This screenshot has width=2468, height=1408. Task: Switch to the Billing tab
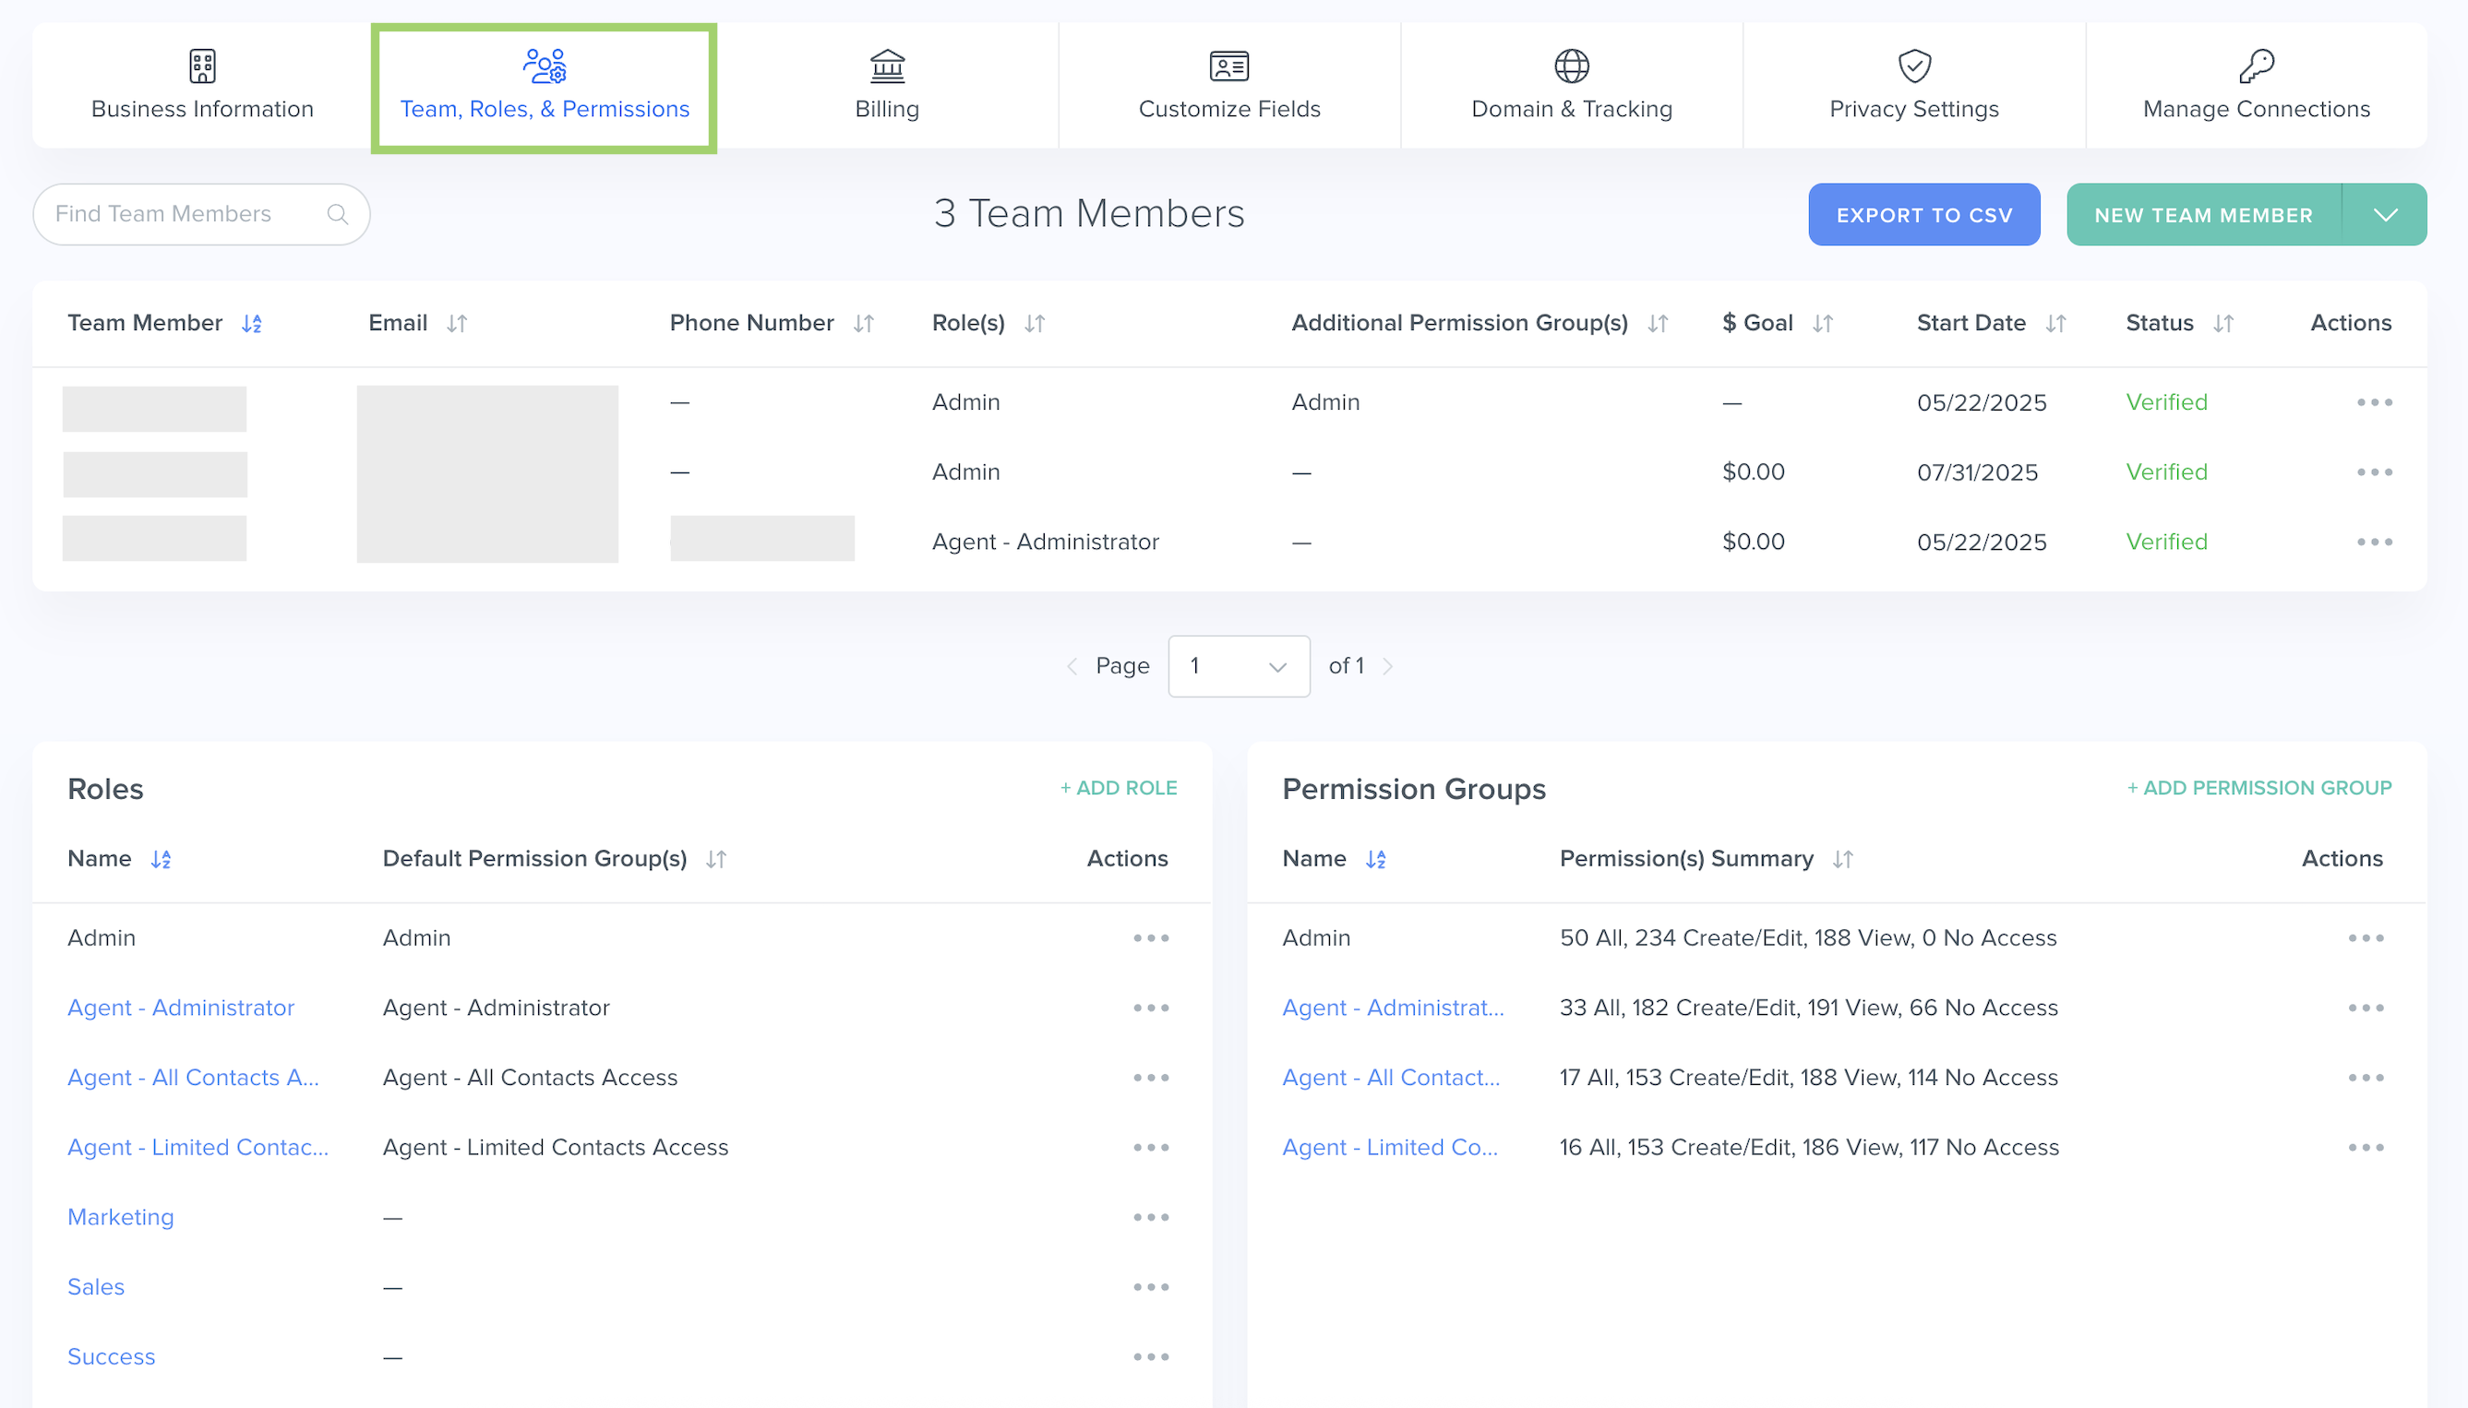pos(887,86)
